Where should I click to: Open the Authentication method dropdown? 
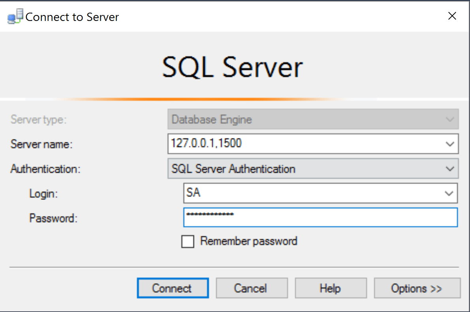tap(450, 169)
